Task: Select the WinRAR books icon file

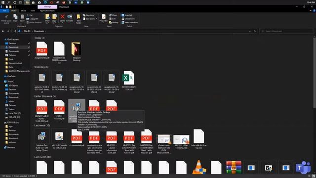Action: coord(234,167)
